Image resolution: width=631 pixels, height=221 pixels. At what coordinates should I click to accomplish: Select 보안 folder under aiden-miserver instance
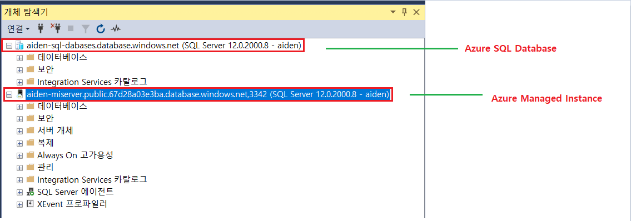[x=45, y=118]
